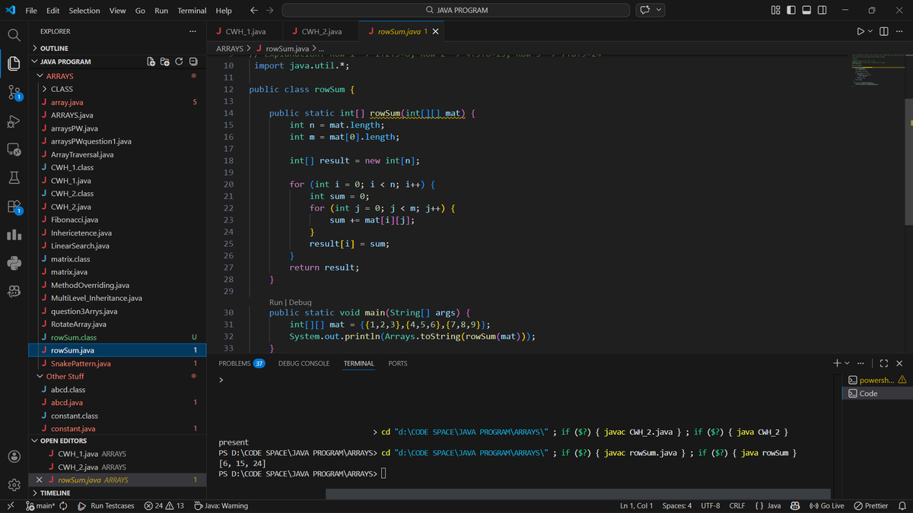Click Go Live in status bar
Screen dimensions: 913x513
click(826, 505)
